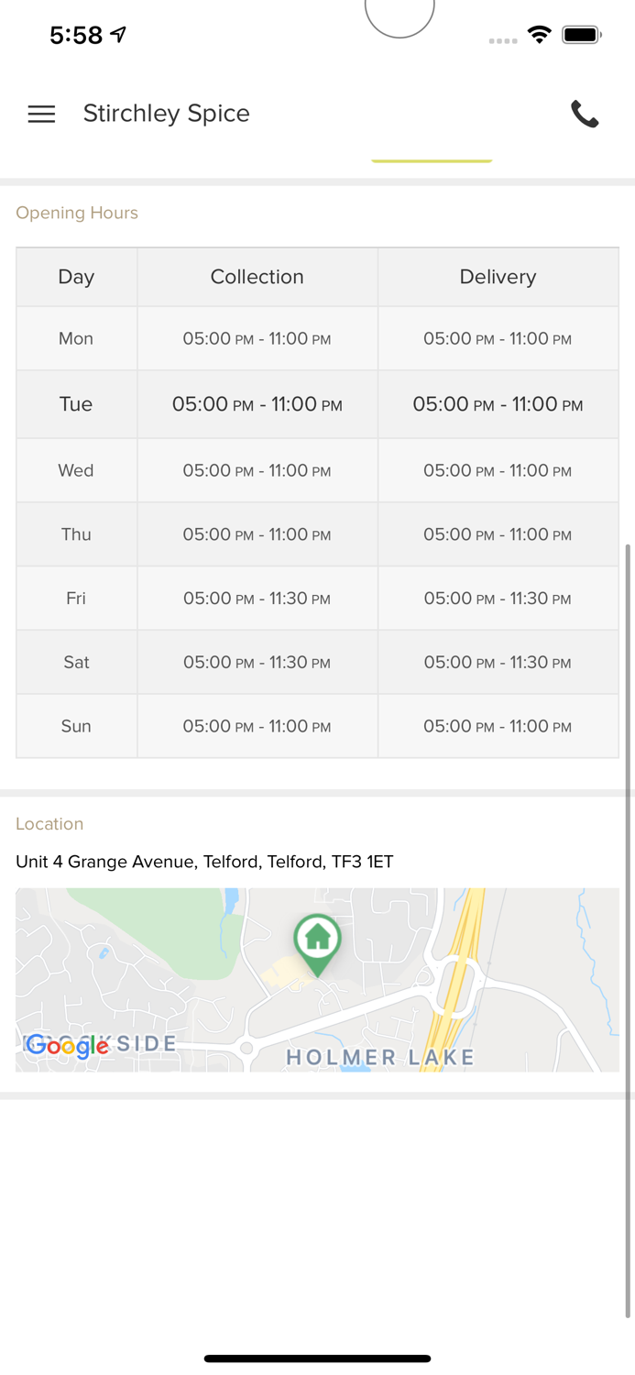
Task: Tap the Delivery column header
Action: click(x=498, y=277)
